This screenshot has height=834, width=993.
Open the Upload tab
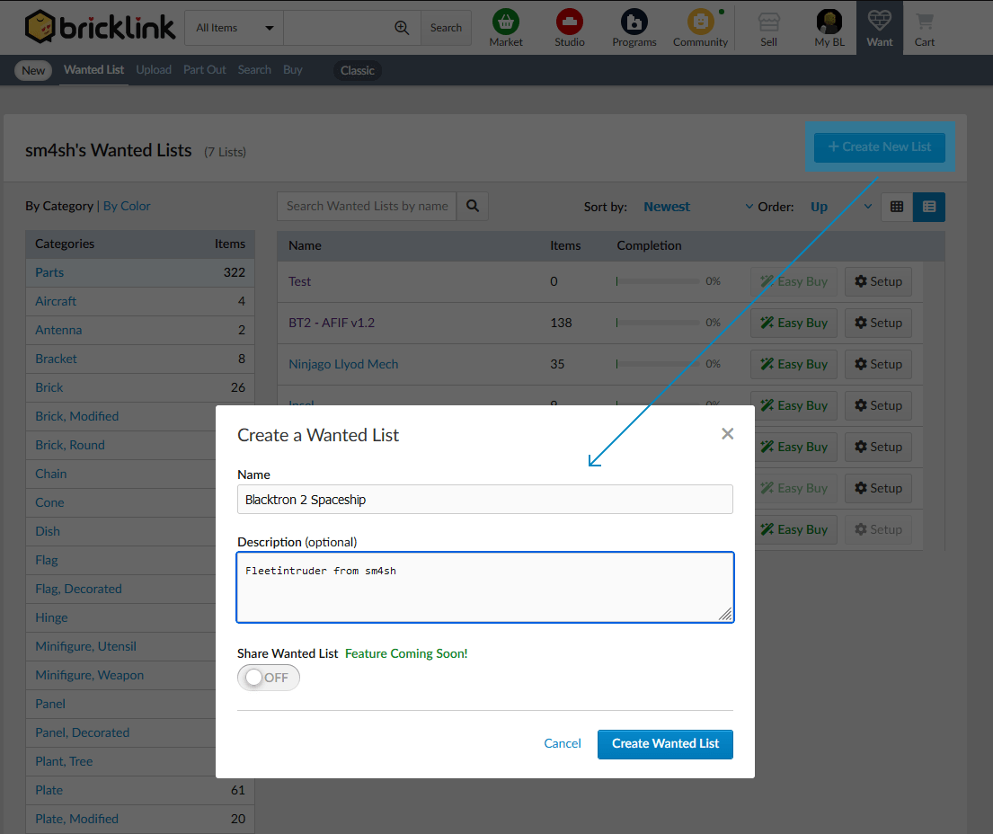154,70
